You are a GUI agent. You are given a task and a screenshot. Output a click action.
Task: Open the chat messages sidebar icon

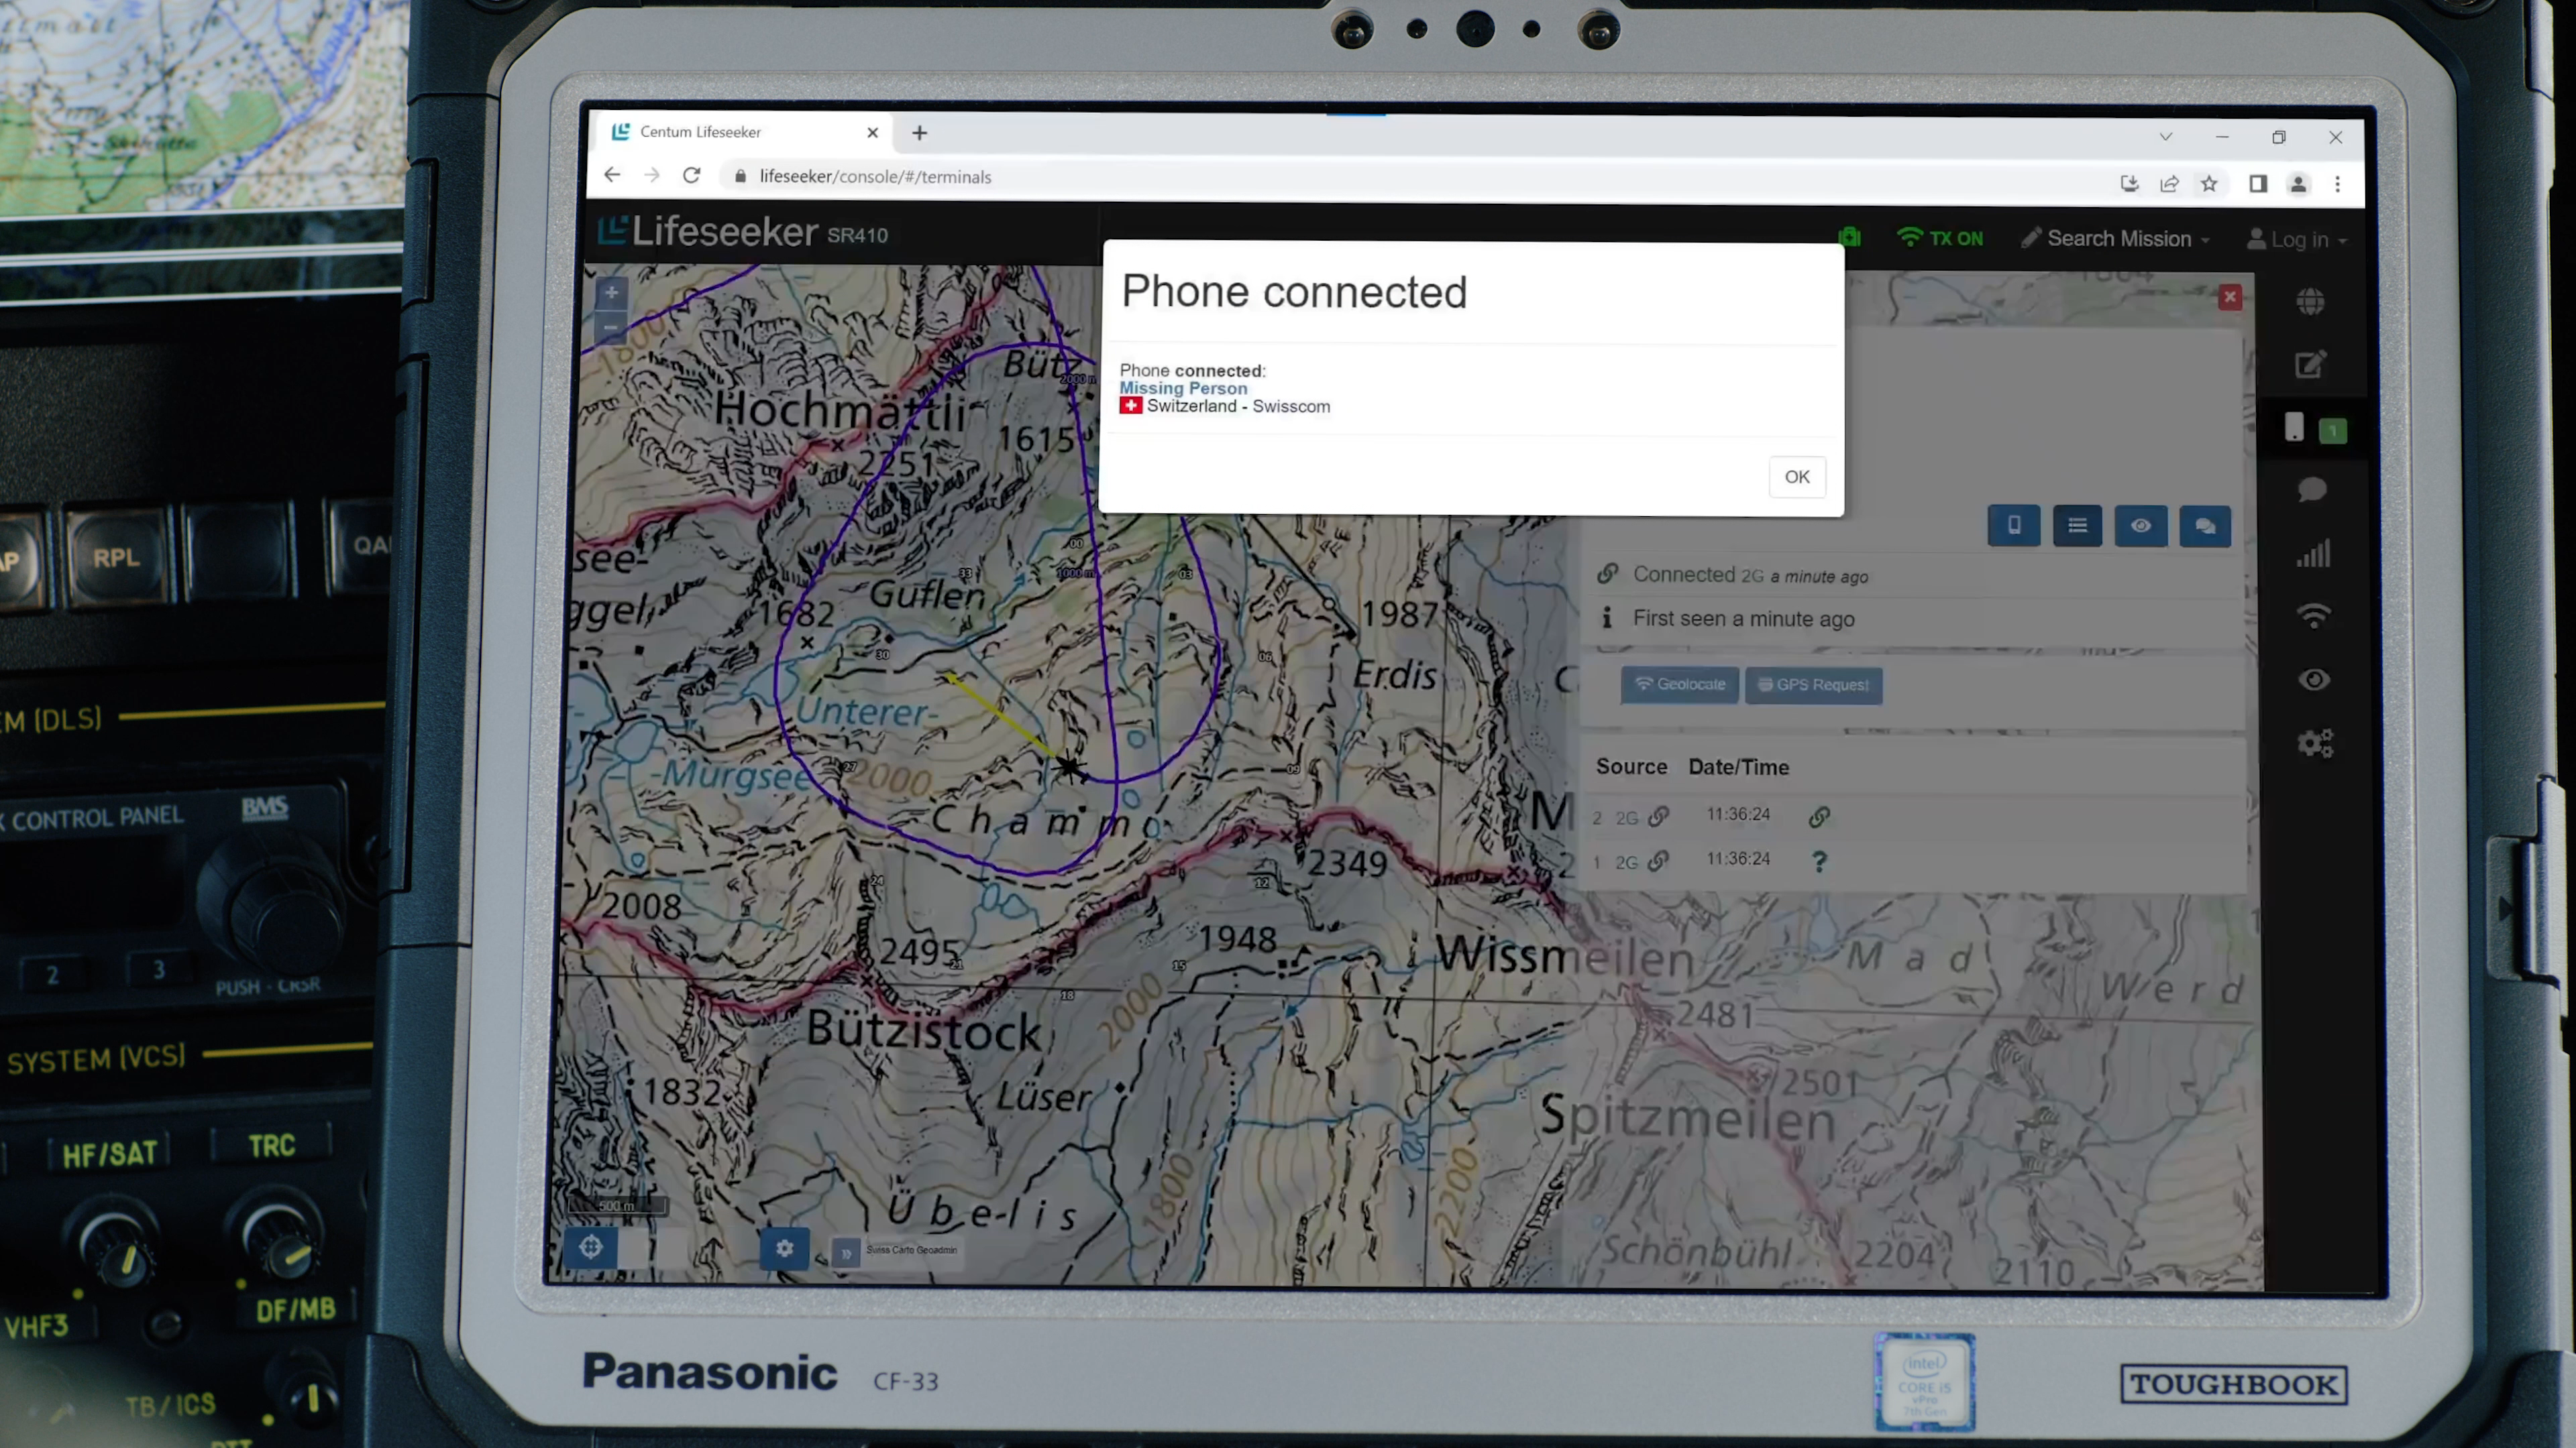(x=2311, y=489)
